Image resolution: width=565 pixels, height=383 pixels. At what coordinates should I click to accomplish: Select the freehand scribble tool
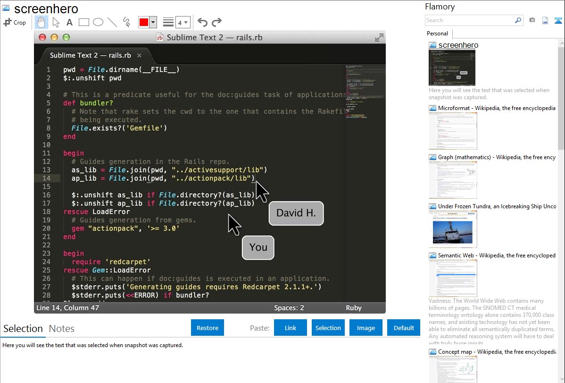(x=126, y=22)
